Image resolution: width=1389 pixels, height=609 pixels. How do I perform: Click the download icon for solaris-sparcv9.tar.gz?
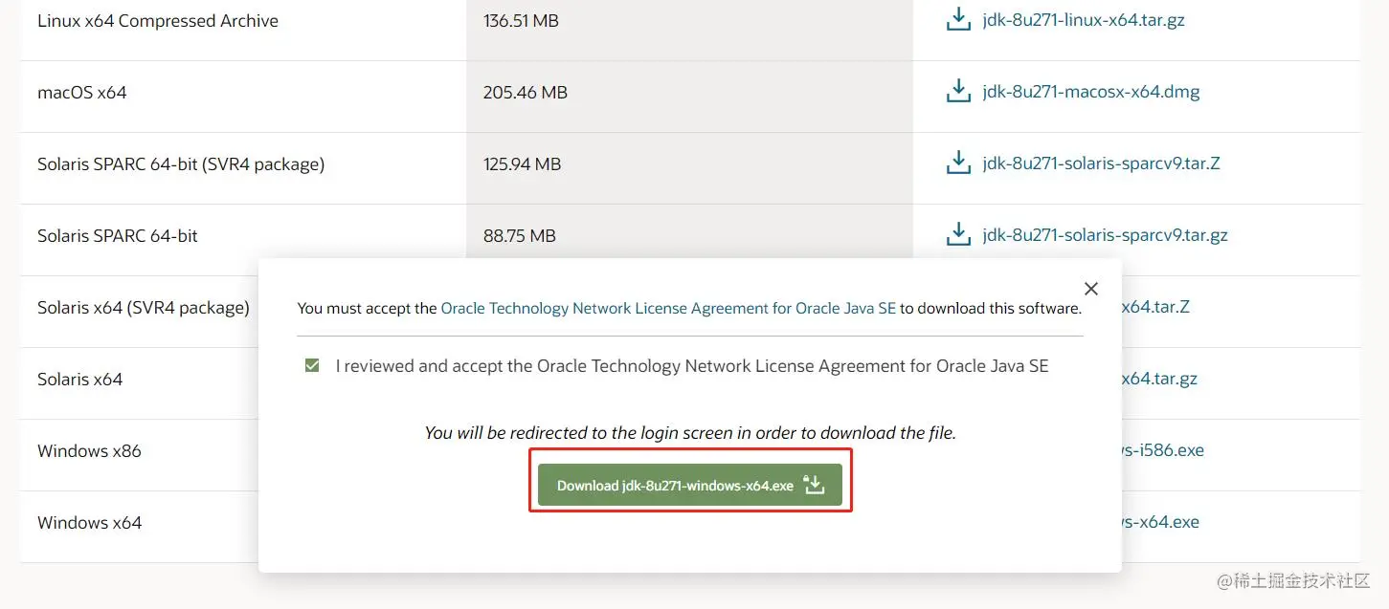958,234
